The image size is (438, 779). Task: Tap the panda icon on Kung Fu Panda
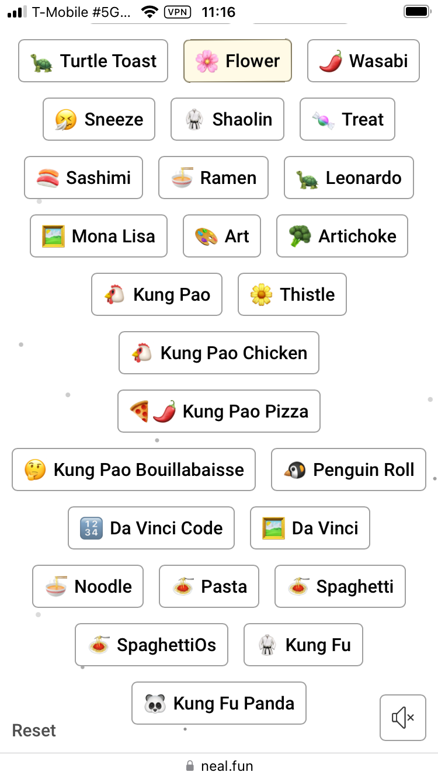point(155,703)
